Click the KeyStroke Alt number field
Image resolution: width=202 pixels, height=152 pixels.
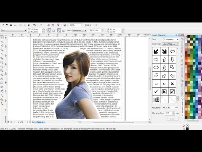(175, 108)
